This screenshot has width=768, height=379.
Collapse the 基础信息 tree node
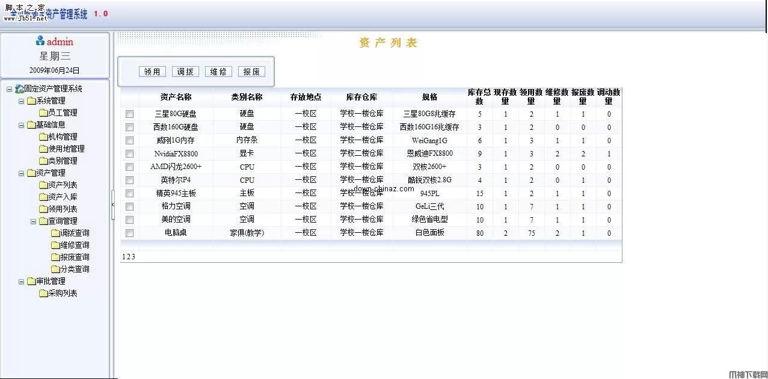pyautogui.click(x=21, y=125)
